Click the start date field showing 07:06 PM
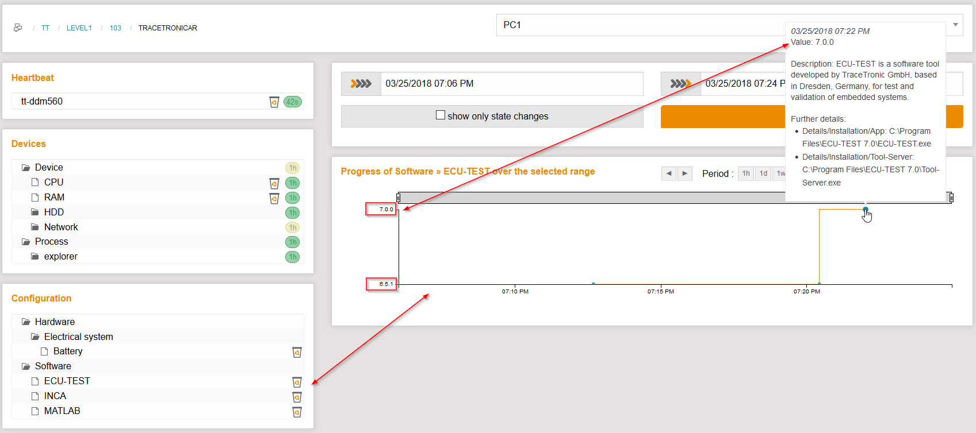Screen dimensions: 976x433 (x=511, y=84)
